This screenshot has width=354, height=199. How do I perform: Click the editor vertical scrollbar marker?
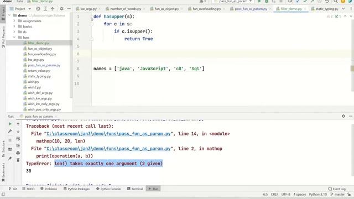(352, 69)
